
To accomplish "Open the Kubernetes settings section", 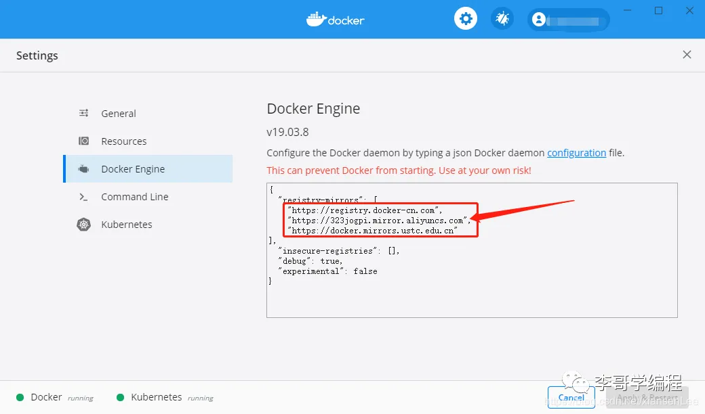I will 148,225.
